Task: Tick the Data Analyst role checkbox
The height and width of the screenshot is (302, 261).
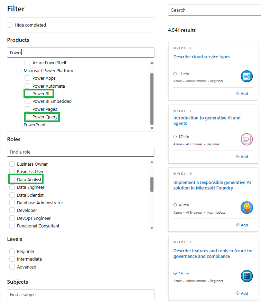Action: (12, 179)
